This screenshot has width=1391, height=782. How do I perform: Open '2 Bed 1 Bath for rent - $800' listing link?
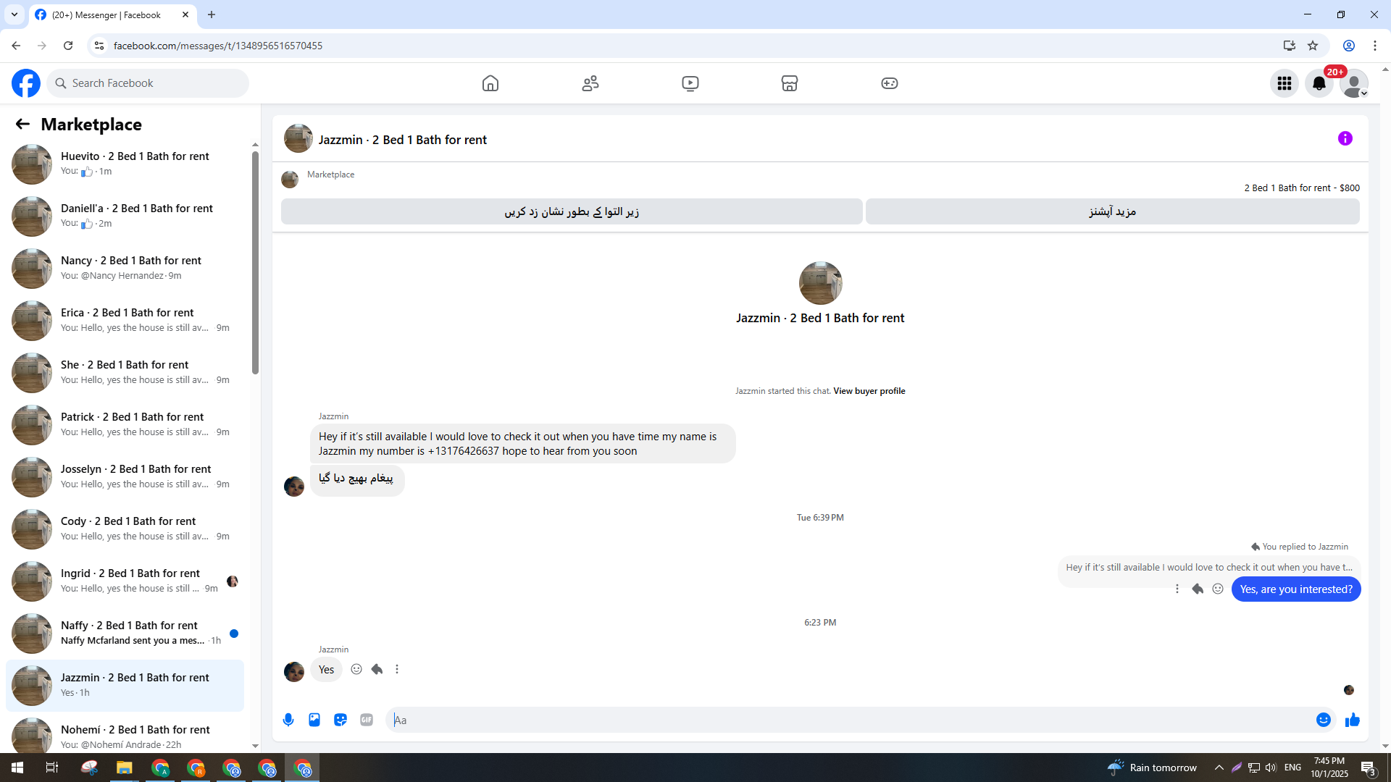point(1302,188)
